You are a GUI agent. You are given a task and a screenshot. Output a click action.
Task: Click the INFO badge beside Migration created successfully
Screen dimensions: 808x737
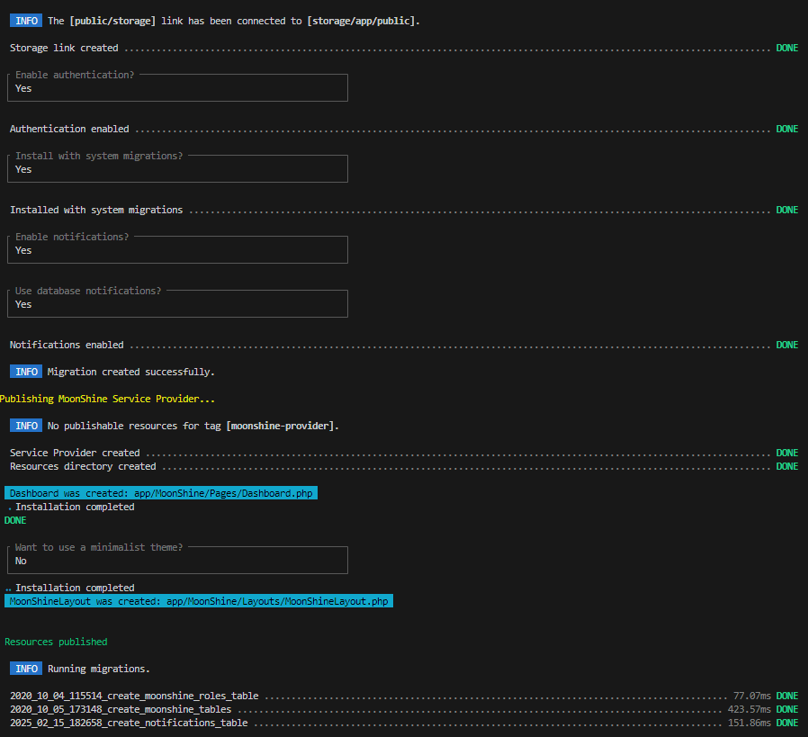point(26,372)
